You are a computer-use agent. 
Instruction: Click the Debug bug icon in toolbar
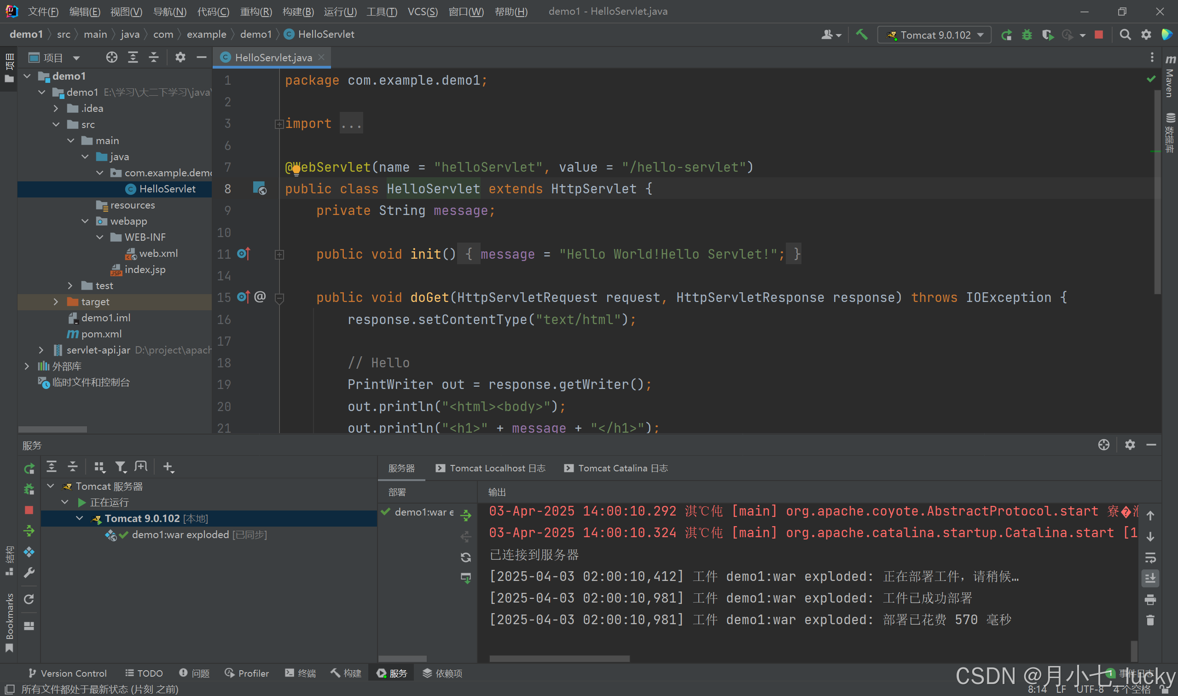point(1027,35)
